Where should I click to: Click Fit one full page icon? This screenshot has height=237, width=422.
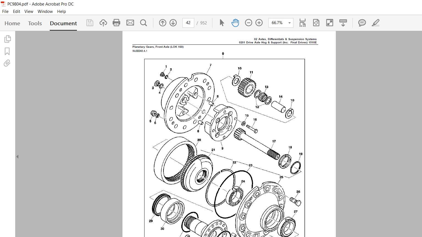pos(316,23)
